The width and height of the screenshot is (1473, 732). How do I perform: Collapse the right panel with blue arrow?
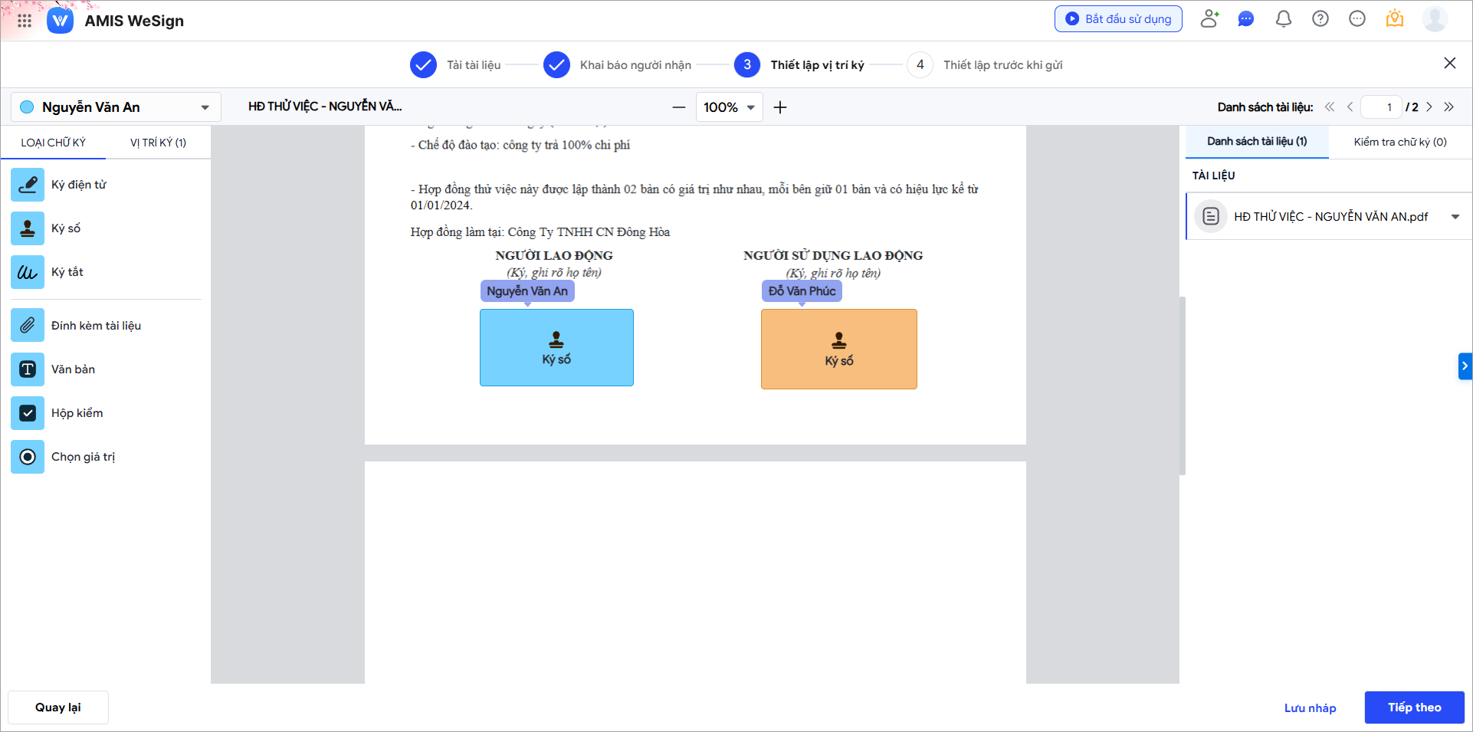[1465, 366]
